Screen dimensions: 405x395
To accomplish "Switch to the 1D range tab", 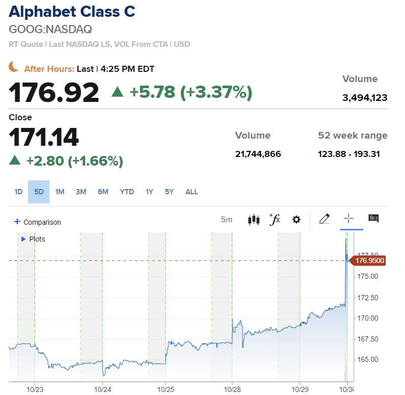I will pos(18,192).
